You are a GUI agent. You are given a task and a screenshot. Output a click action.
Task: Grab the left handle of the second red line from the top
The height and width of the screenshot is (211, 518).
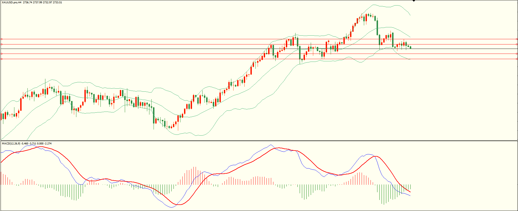(1, 44)
